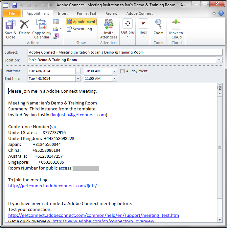Viewport: 227px width, 228px height.
Task: Click the End time date field
Action: pyautogui.click(x=52, y=79)
